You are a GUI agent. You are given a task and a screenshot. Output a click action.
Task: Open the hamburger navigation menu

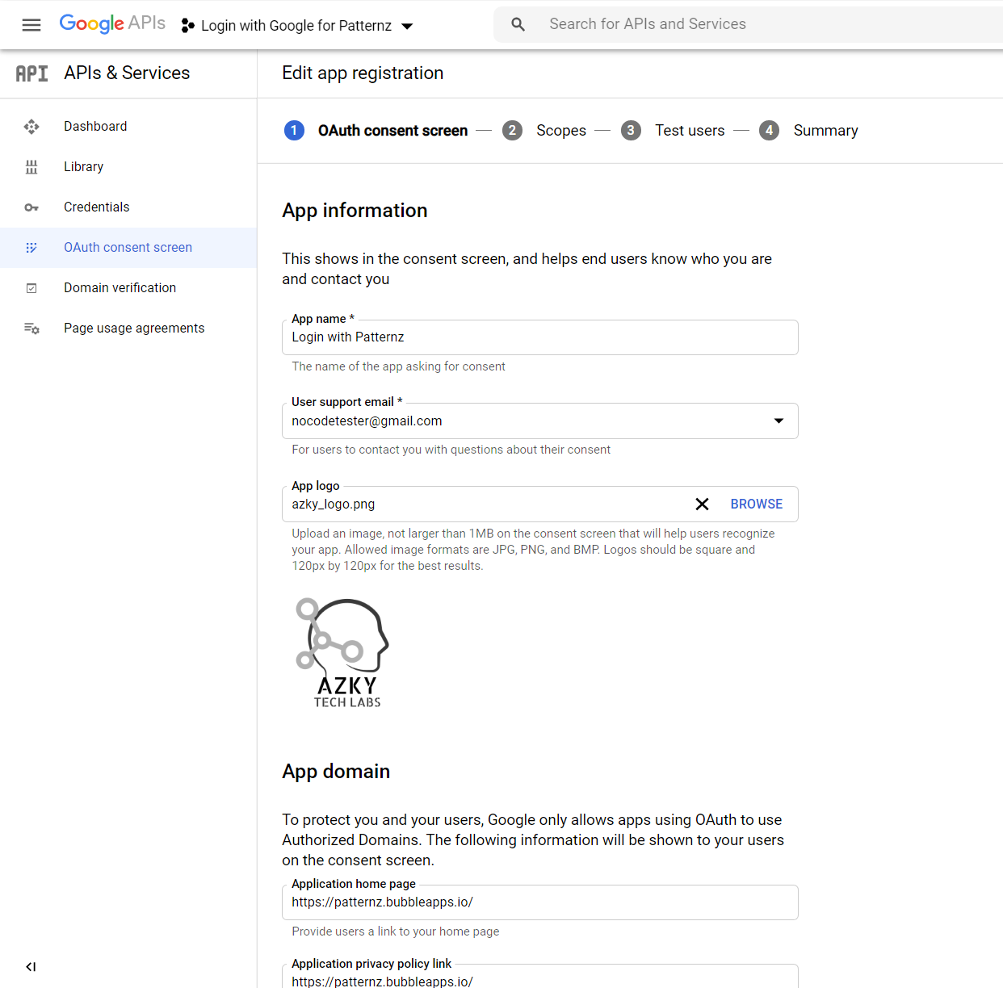tap(31, 25)
